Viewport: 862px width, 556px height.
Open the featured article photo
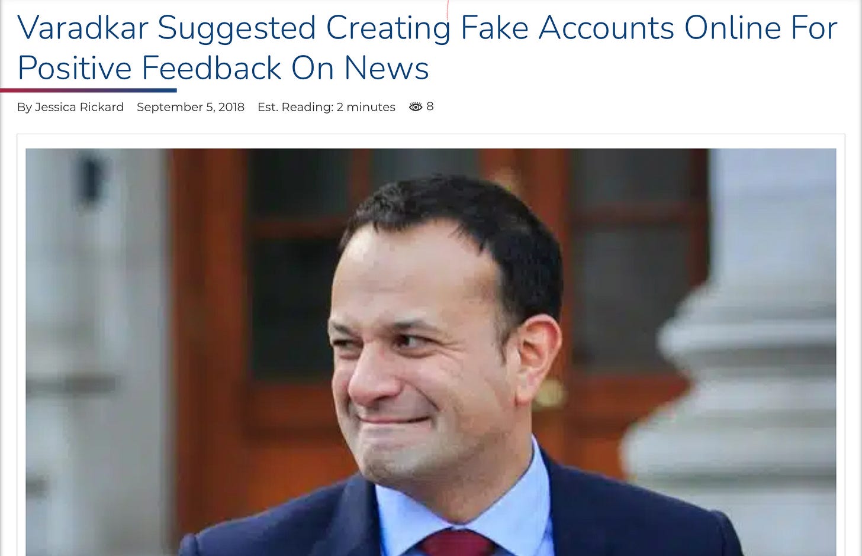tap(431, 352)
